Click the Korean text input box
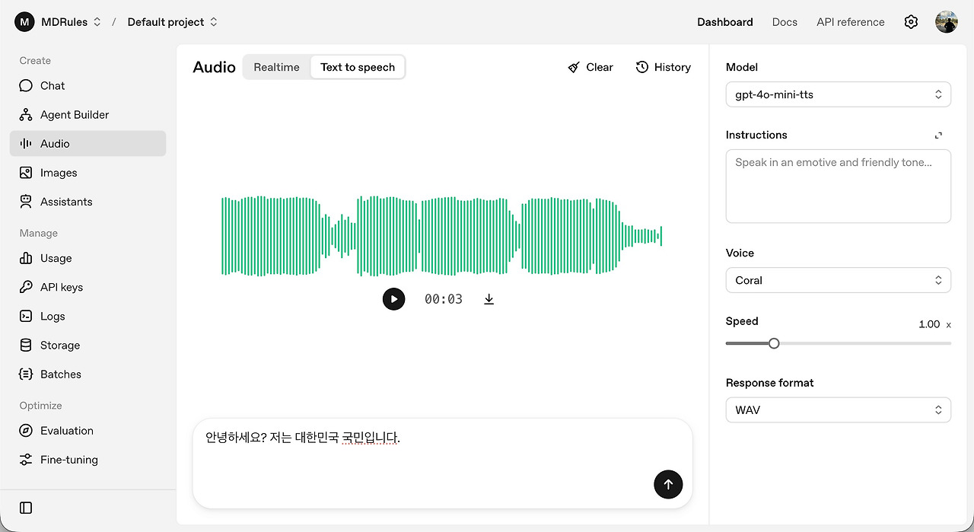 point(442,463)
